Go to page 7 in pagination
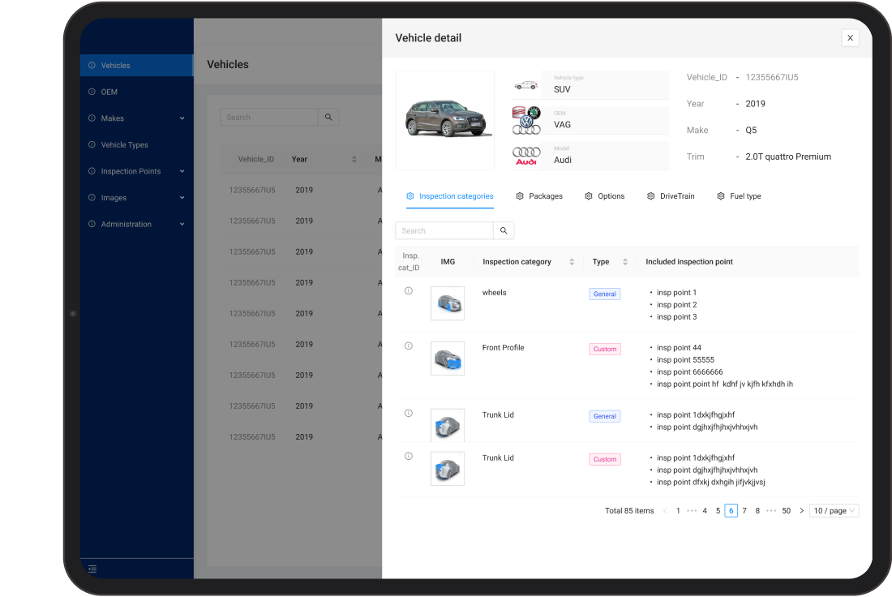The width and height of the screenshot is (892, 597). tap(744, 511)
